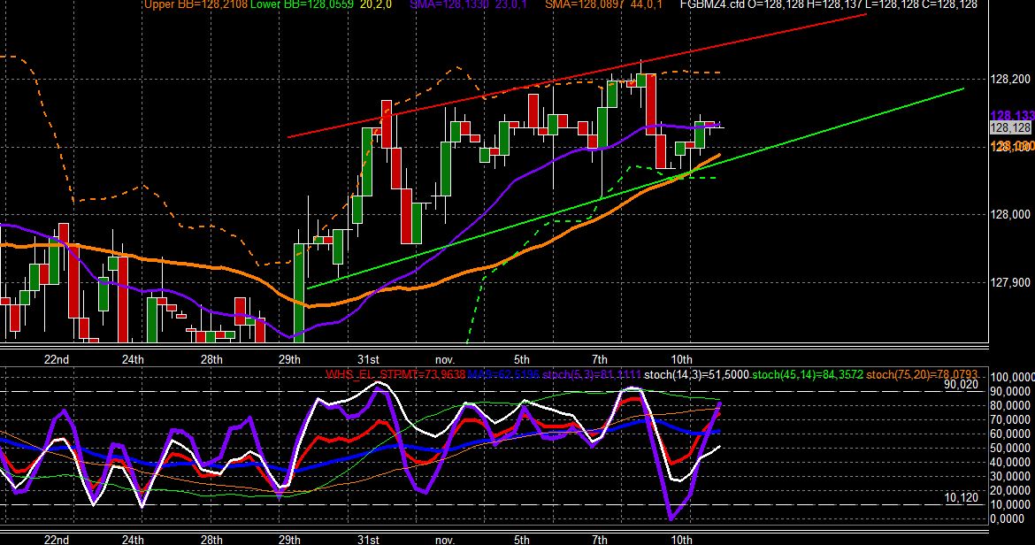Viewport: 1035px width, 545px height.
Task: Click 24th on the stochastic panel date axis
Action: click(x=133, y=540)
